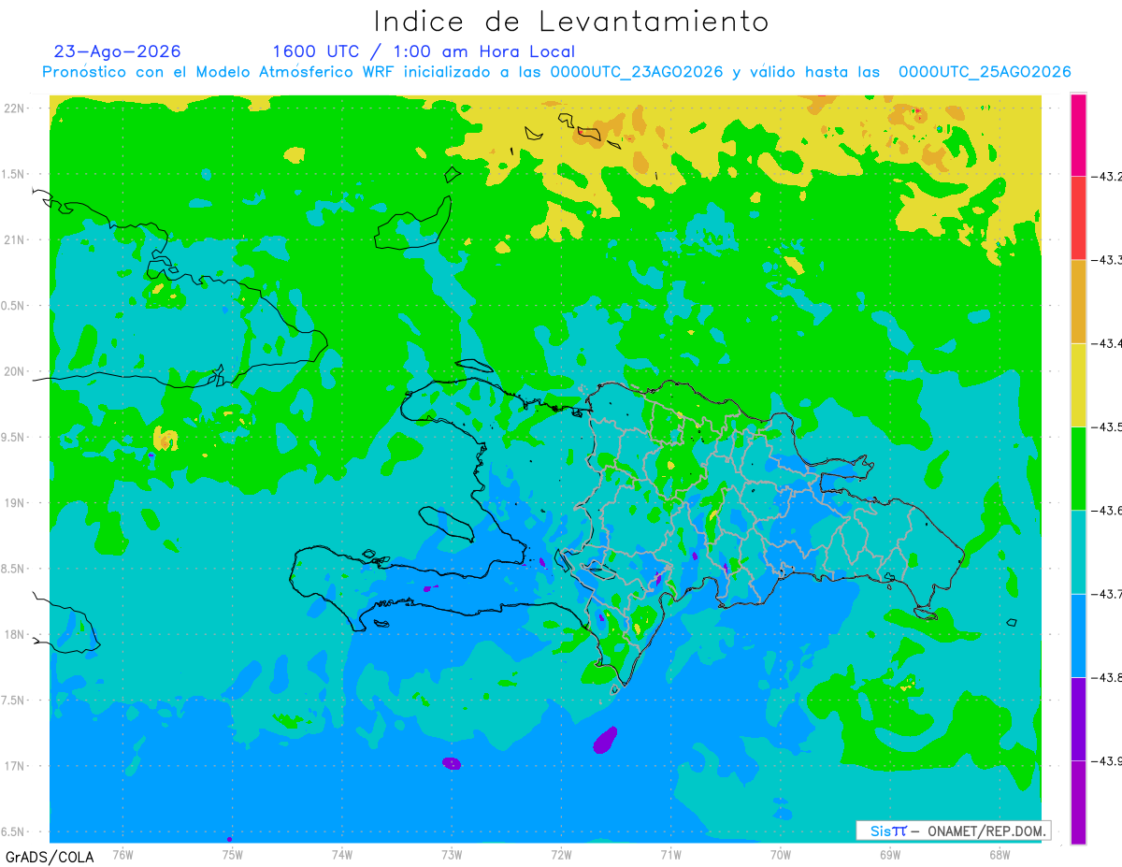Click the yellow-orange spot west of Haiti near 9.5N
This screenshot has height=867, width=1122.
coord(165,438)
